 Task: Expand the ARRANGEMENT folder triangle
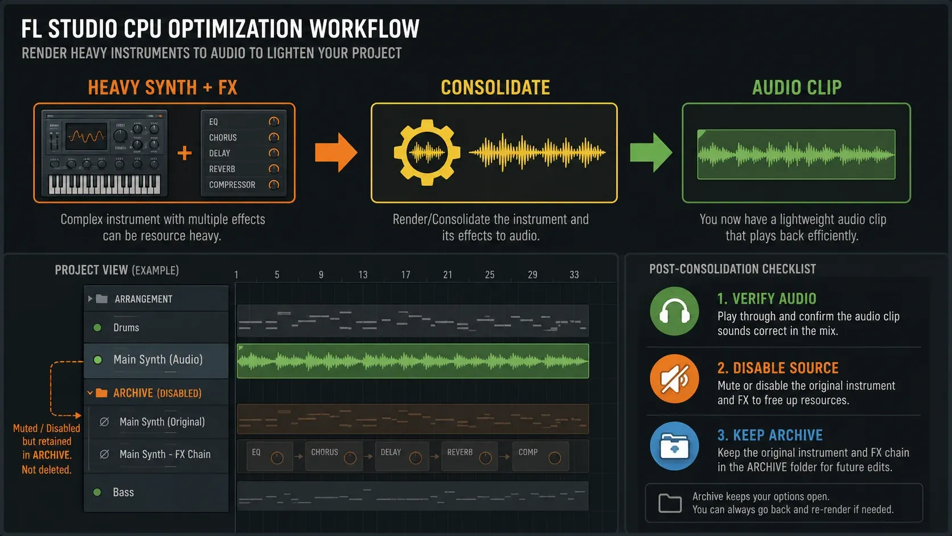(90, 298)
